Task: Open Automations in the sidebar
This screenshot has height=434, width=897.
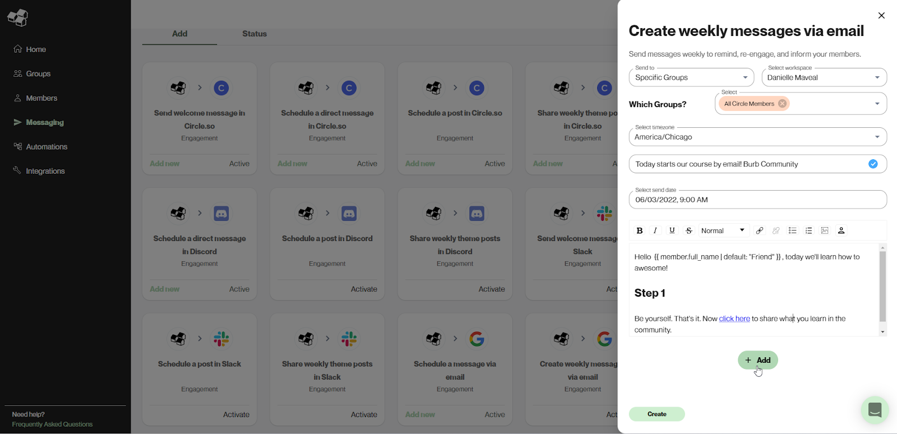Action: click(x=47, y=147)
